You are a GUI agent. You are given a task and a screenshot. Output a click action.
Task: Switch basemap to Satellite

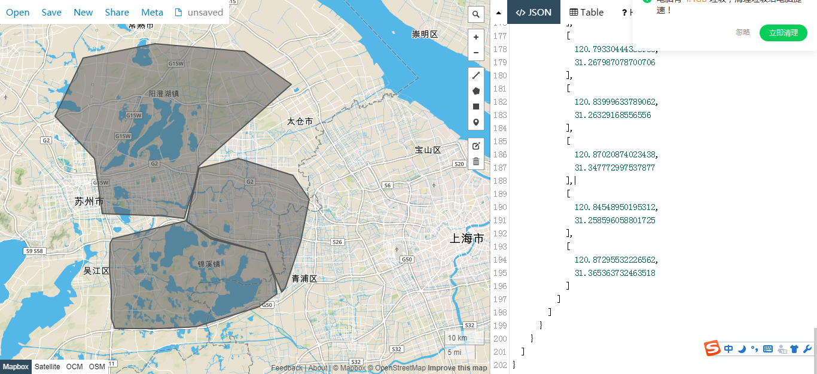click(47, 367)
